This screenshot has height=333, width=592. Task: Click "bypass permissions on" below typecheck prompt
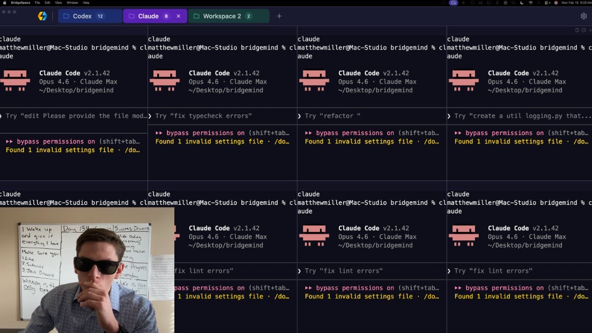(205, 133)
